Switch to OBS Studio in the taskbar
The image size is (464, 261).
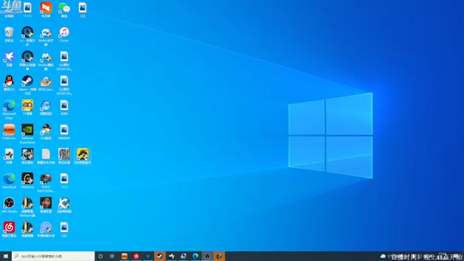click(x=207, y=256)
